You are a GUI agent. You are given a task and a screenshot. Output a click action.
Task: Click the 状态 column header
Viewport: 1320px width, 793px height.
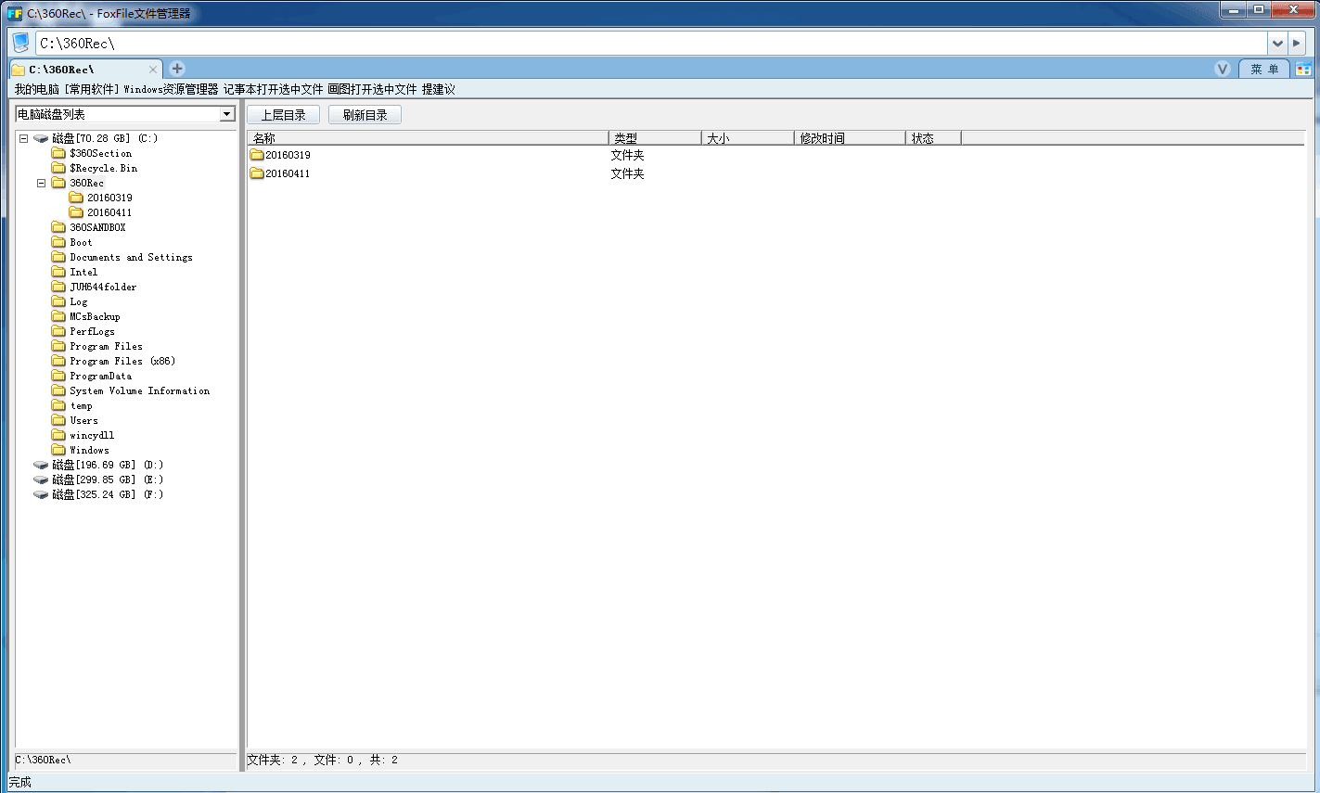933,138
